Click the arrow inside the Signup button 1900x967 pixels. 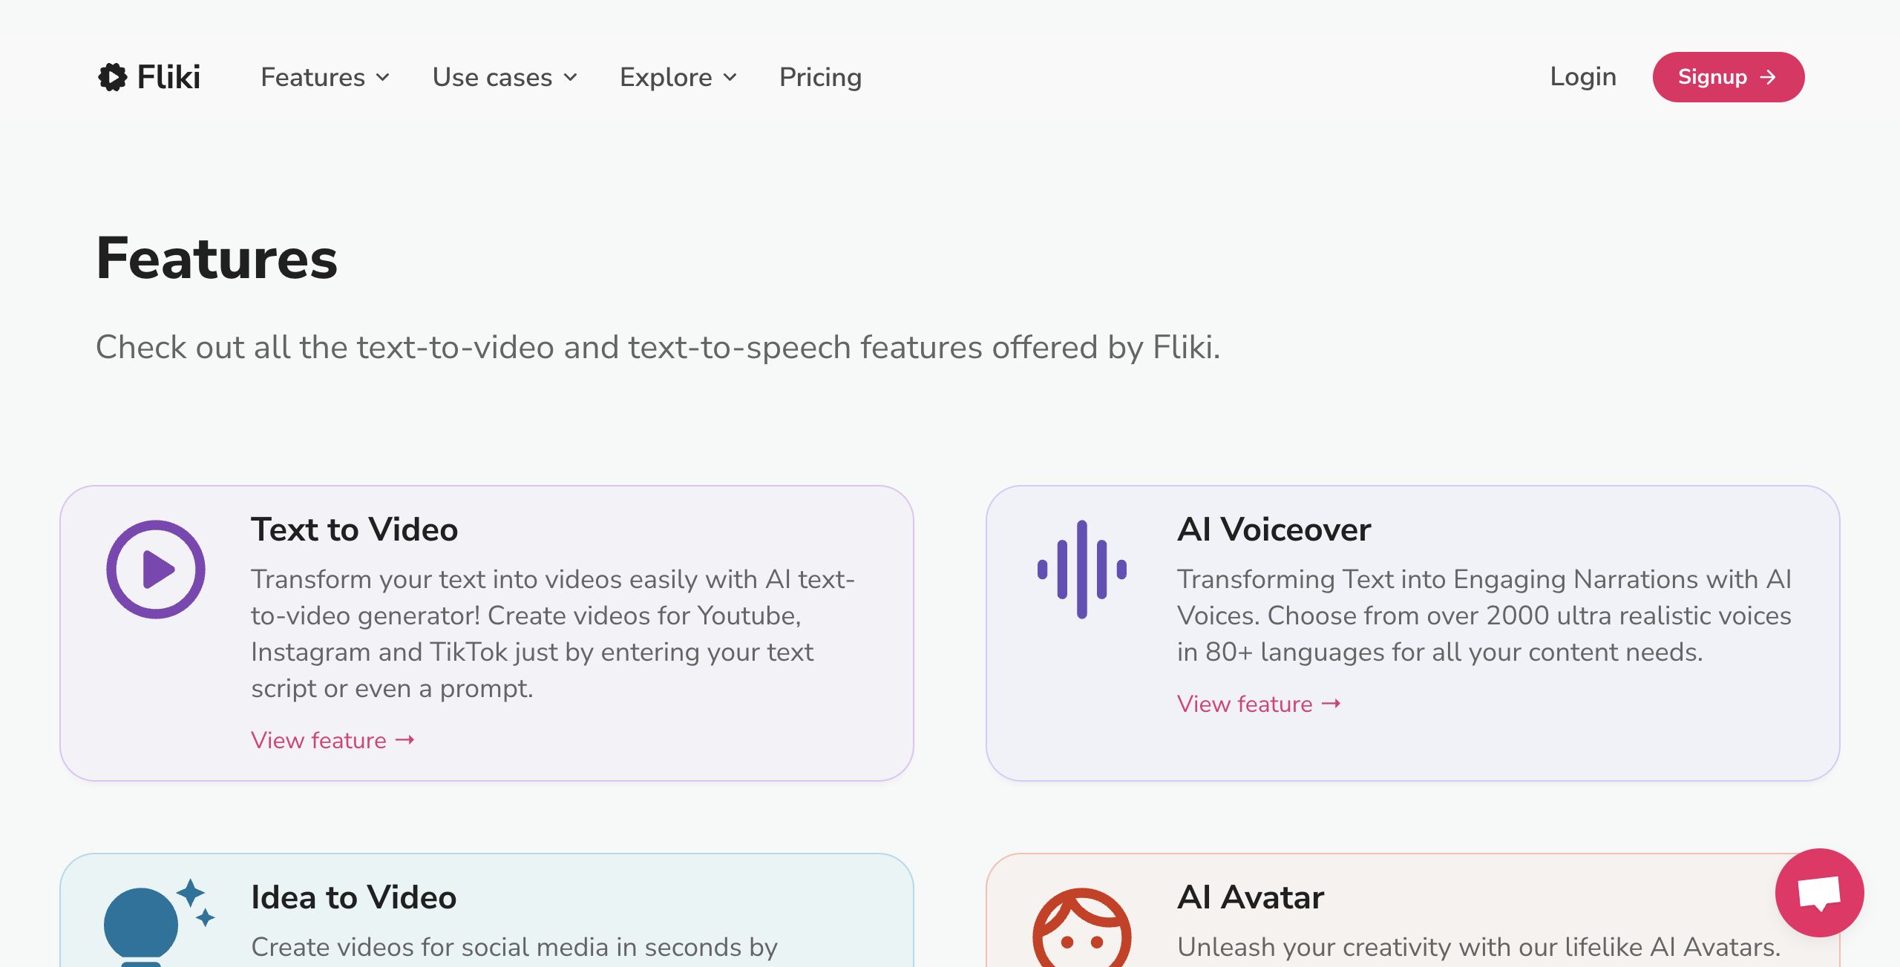pyautogui.click(x=1769, y=77)
